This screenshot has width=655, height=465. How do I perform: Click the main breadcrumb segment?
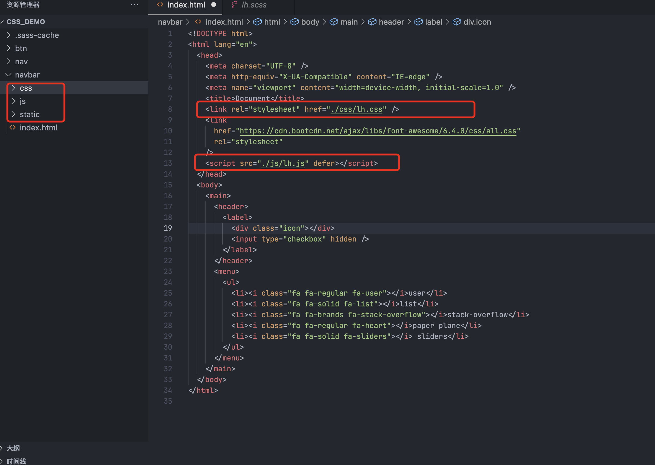[349, 22]
